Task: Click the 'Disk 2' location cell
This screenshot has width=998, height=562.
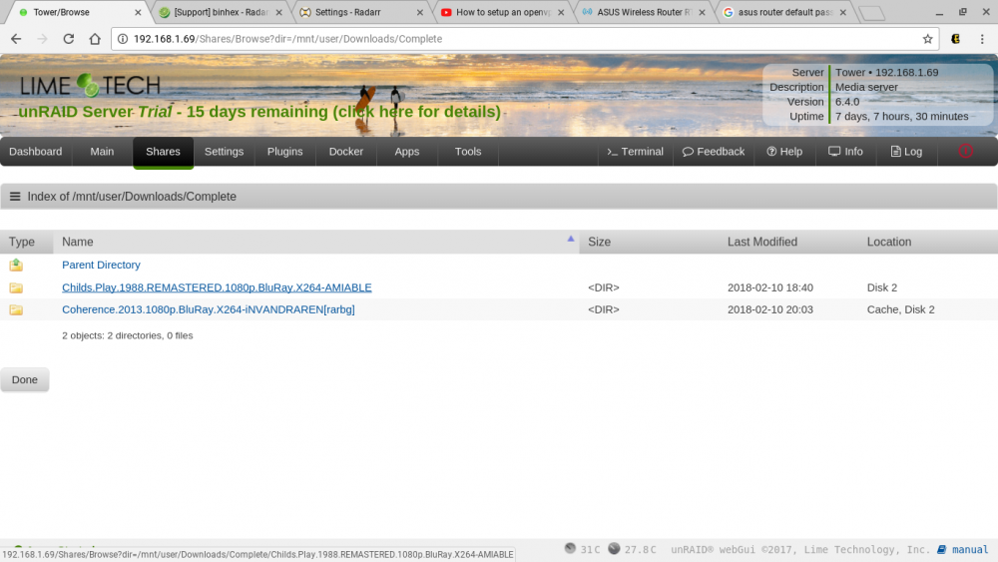Action: click(881, 287)
